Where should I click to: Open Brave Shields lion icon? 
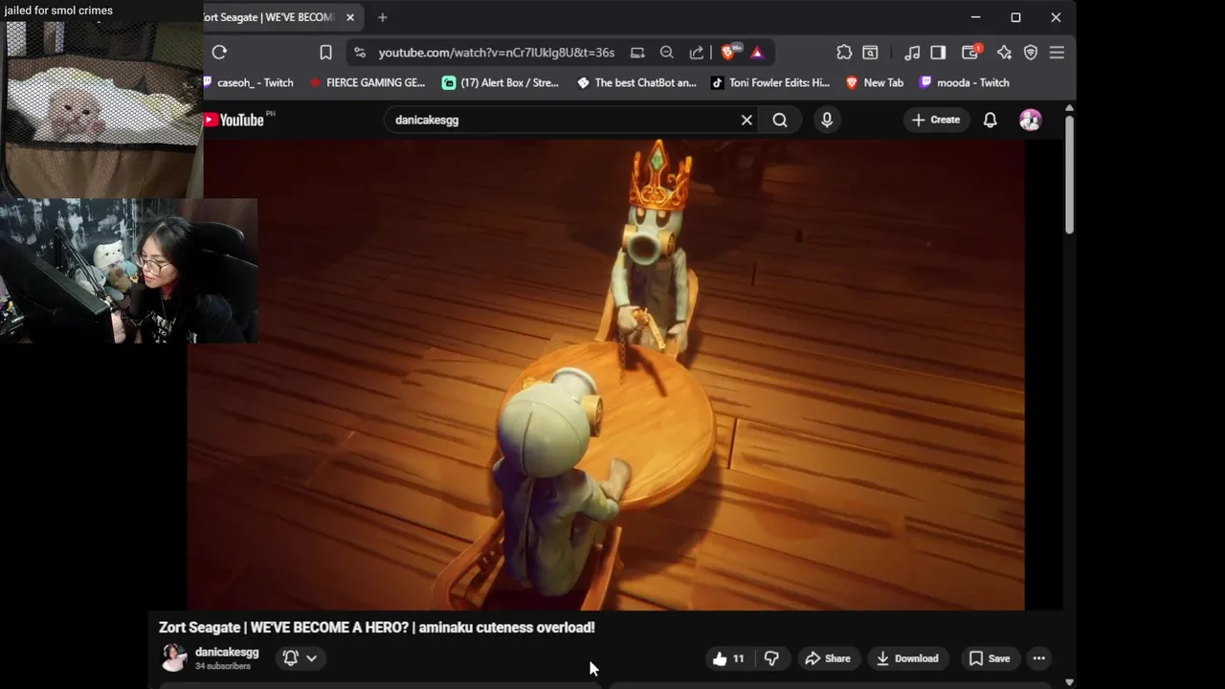(728, 53)
